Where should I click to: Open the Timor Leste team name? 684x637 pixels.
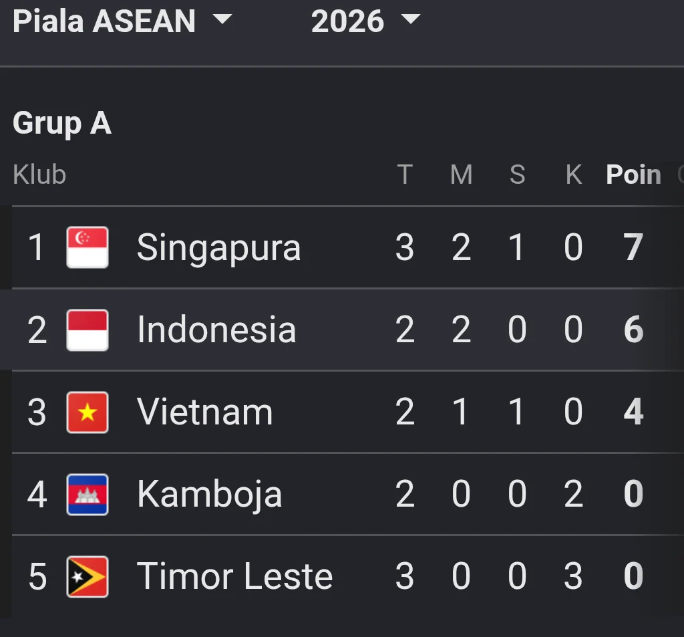tap(234, 576)
